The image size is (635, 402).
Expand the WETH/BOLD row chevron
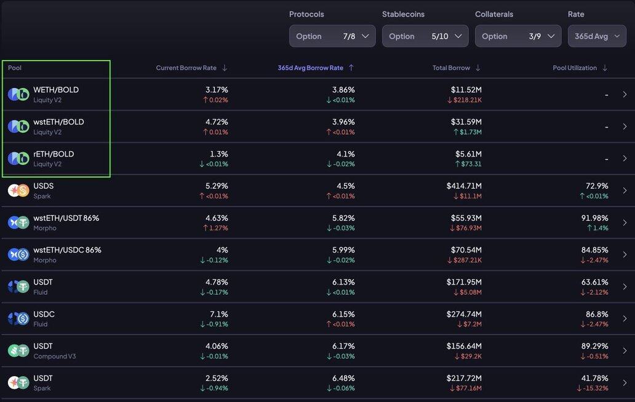(x=625, y=95)
